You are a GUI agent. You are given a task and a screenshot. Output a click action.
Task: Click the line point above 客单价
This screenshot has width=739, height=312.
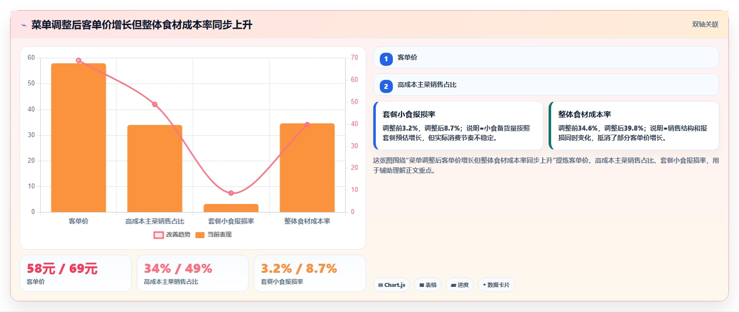[78, 60]
